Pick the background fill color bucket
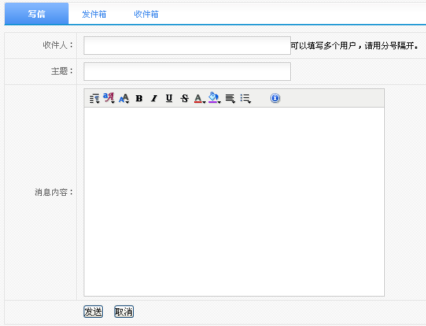 click(x=214, y=99)
